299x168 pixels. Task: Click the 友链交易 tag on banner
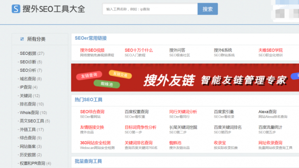pyautogui.click(x=120, y=74)
